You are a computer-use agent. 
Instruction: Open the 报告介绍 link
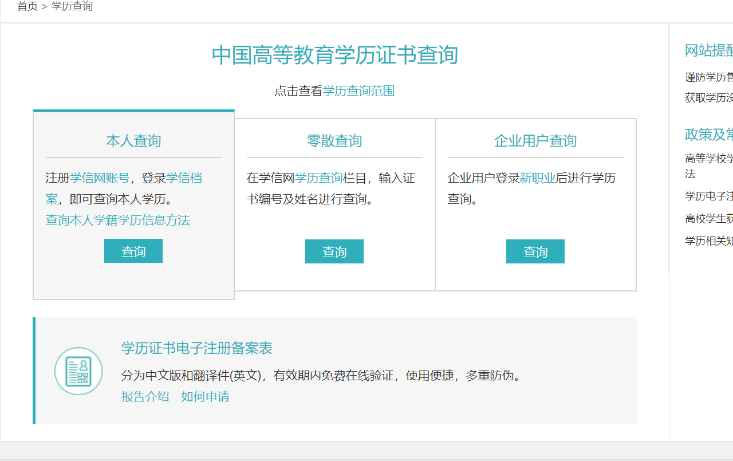pos(145,396)
